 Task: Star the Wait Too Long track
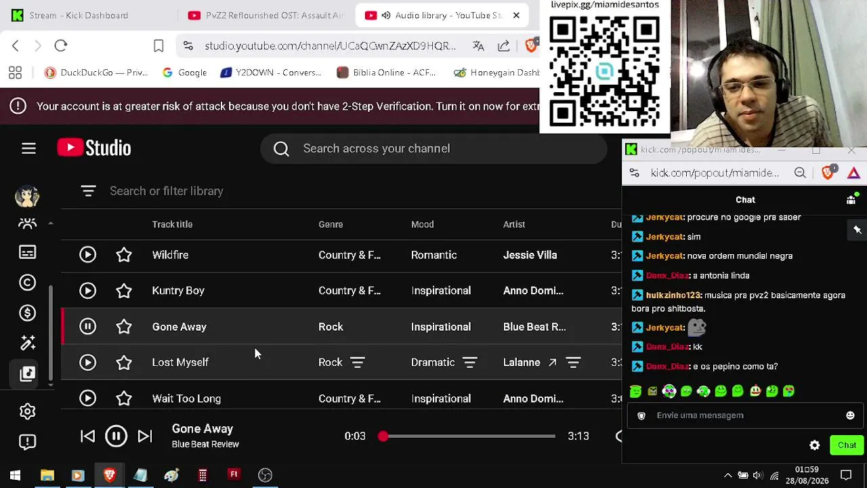coord(124,399)
